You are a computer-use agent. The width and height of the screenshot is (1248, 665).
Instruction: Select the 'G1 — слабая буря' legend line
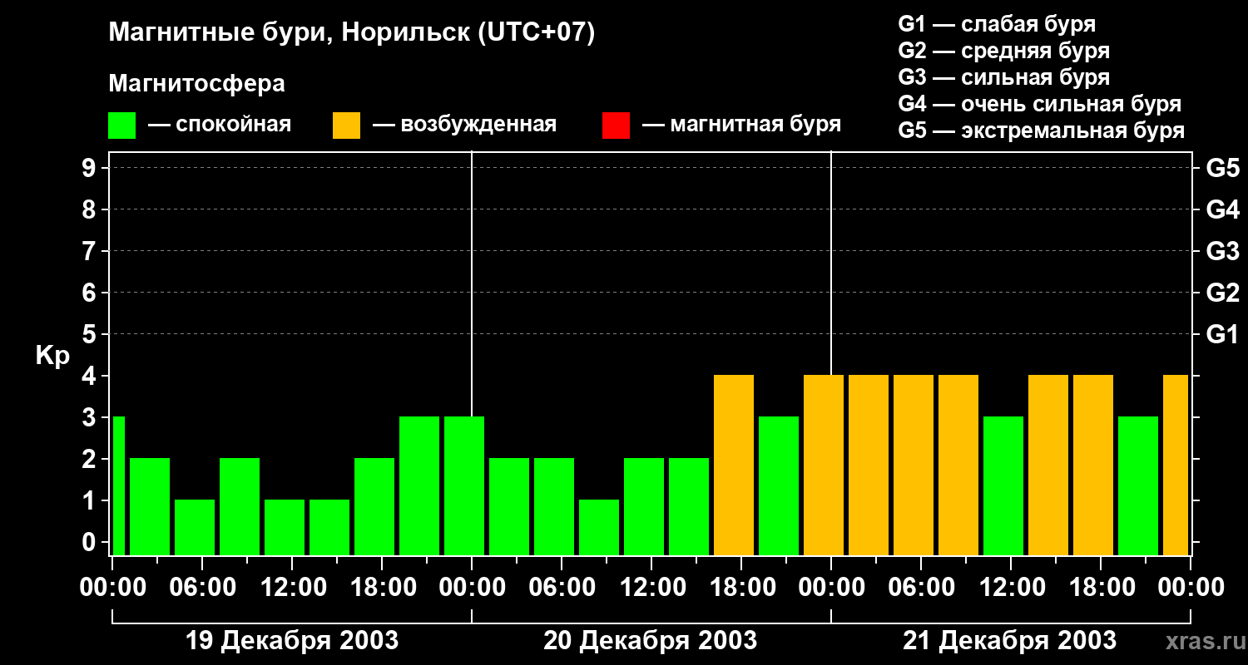tap(997, 24)
